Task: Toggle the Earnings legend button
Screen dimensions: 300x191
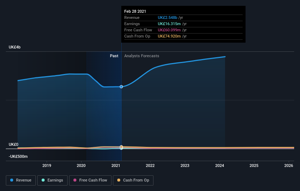Action: click(x=52, y=180)
